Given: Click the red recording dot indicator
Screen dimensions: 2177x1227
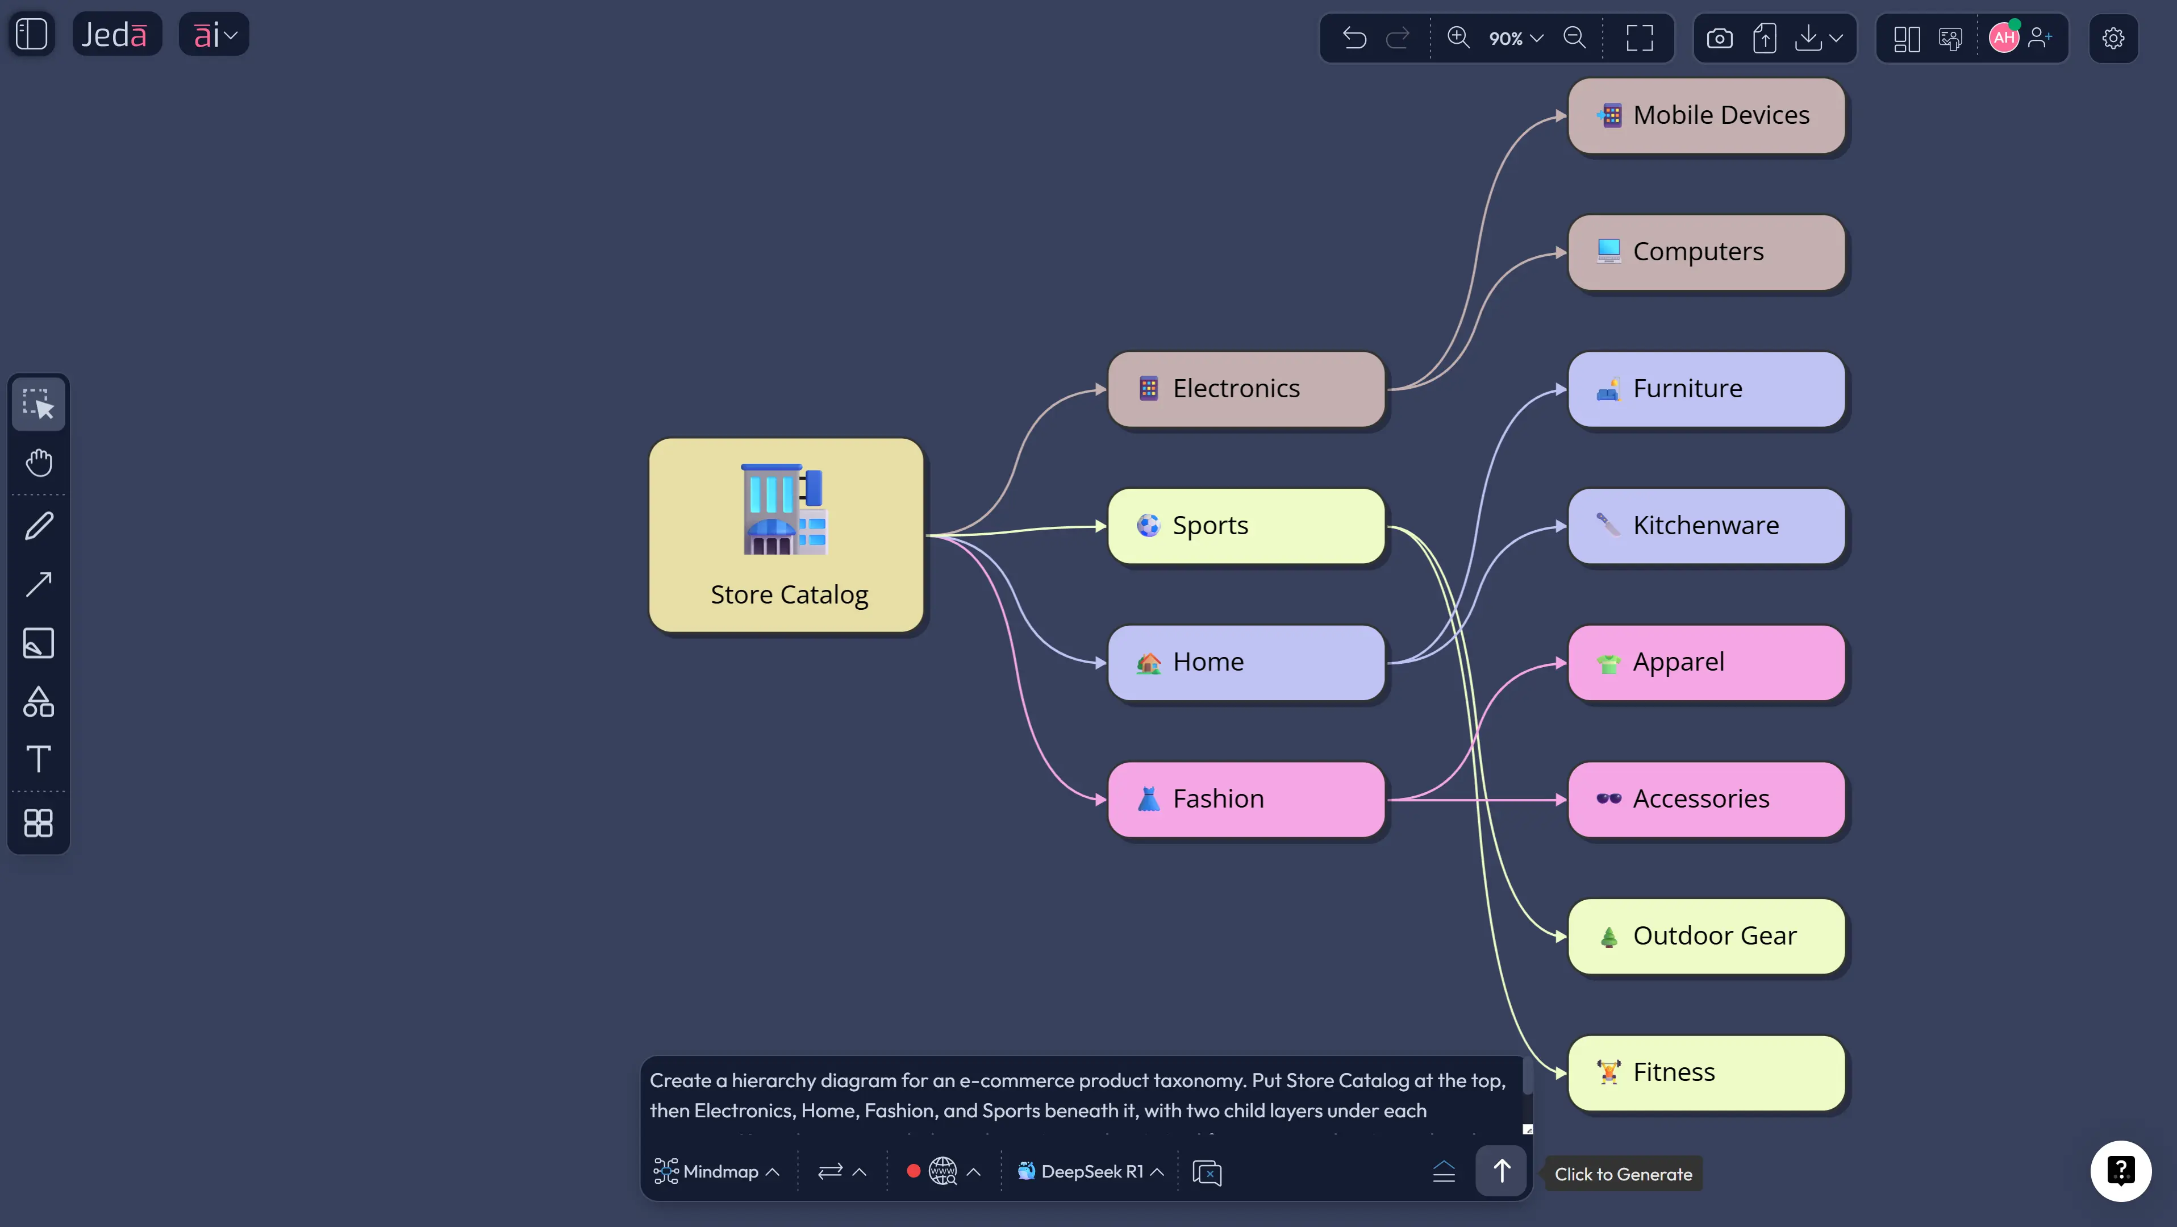Looking at the screenshot, I should click(914, 1171).
